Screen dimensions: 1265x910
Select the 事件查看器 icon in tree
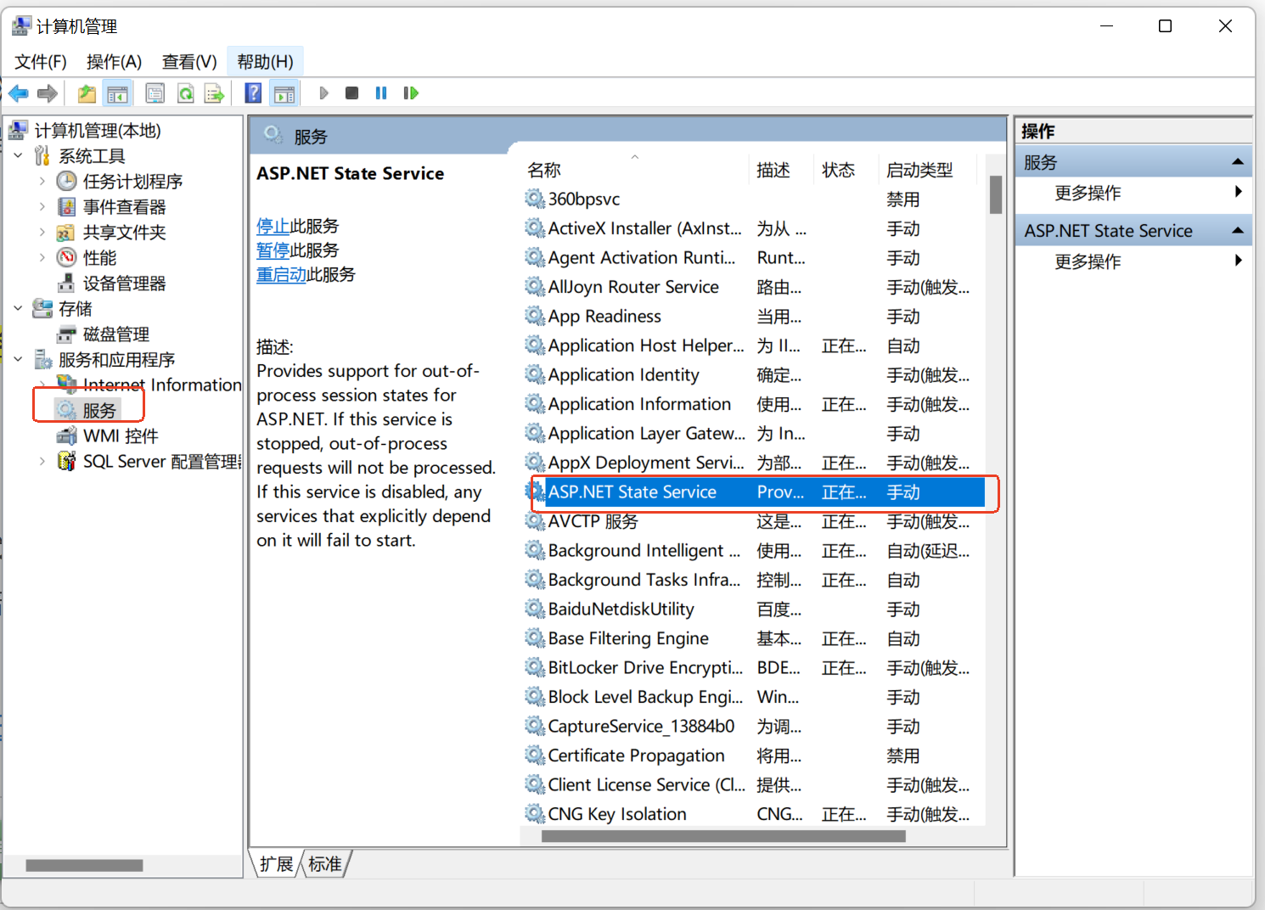click(x=66, y=206)
